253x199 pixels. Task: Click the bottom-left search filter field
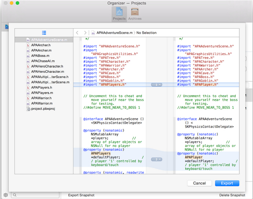point(36,195)
